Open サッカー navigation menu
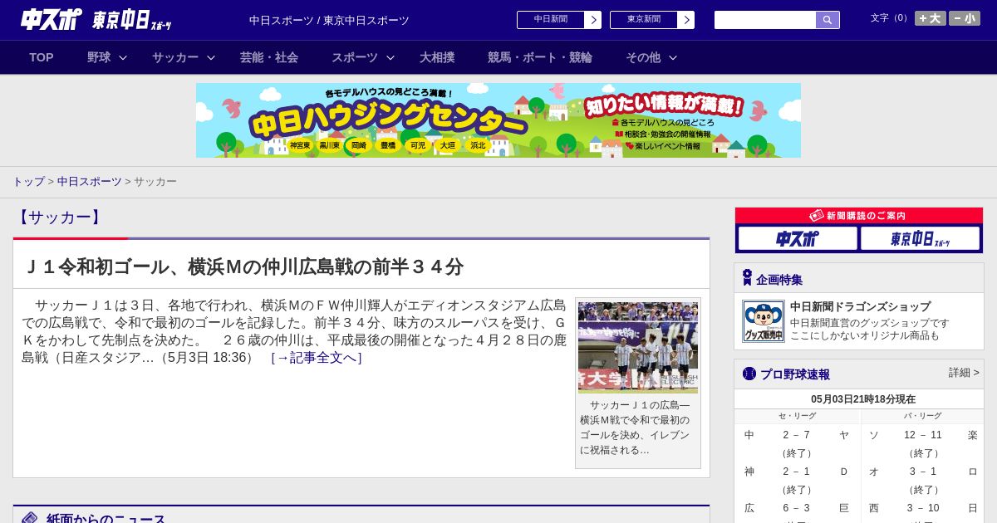997x523 pixels. pyautogui.click(x=175, y=57)
